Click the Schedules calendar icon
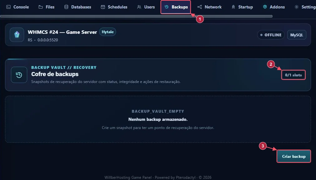 click(x=103, y=7)
